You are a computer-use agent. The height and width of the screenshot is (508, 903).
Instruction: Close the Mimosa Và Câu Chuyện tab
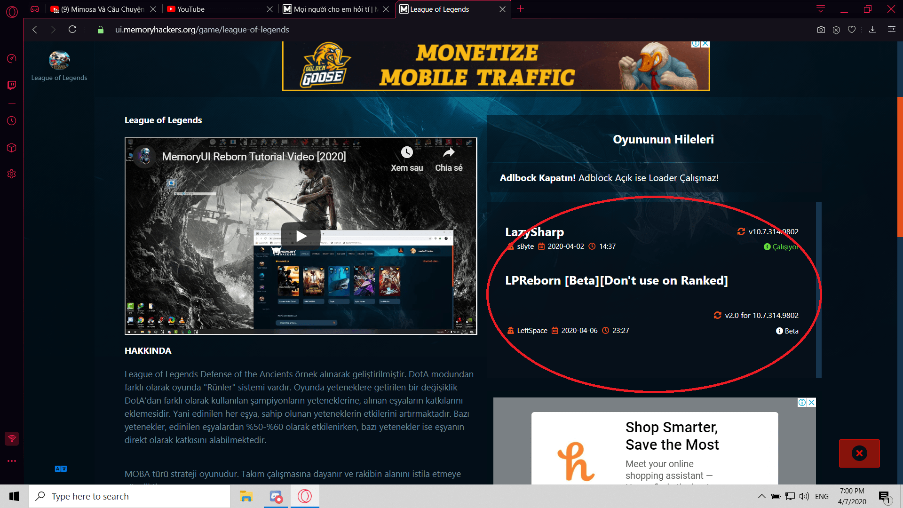[153, 9]
